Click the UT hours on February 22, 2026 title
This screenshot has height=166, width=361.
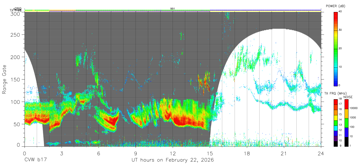coord(173,160)
